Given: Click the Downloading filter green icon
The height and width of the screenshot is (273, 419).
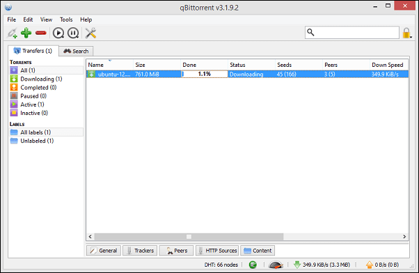Looking at the screenshot, I should tap(14, 79).
